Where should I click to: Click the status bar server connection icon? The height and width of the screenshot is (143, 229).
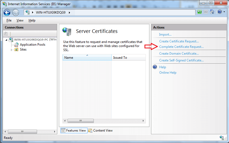[222, 138]
